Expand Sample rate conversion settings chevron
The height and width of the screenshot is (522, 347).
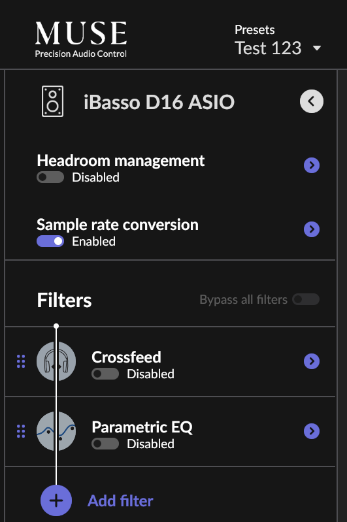[x=312, y=229]
